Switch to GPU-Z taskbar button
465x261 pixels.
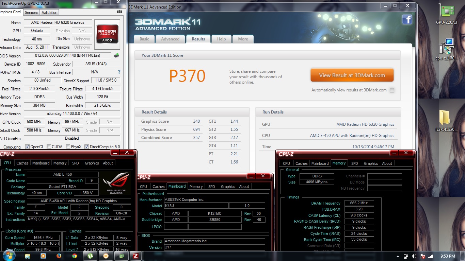tap(122, 256)
